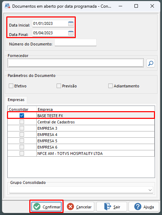Enable the Efetivo checkbox
Viewport: 162px width, 215px height.
click(11, 86)
